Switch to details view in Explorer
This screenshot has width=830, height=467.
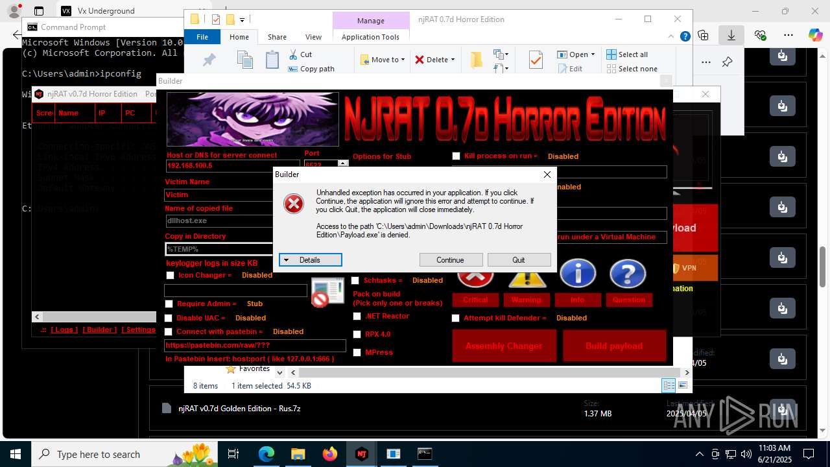tap(669, 385)
